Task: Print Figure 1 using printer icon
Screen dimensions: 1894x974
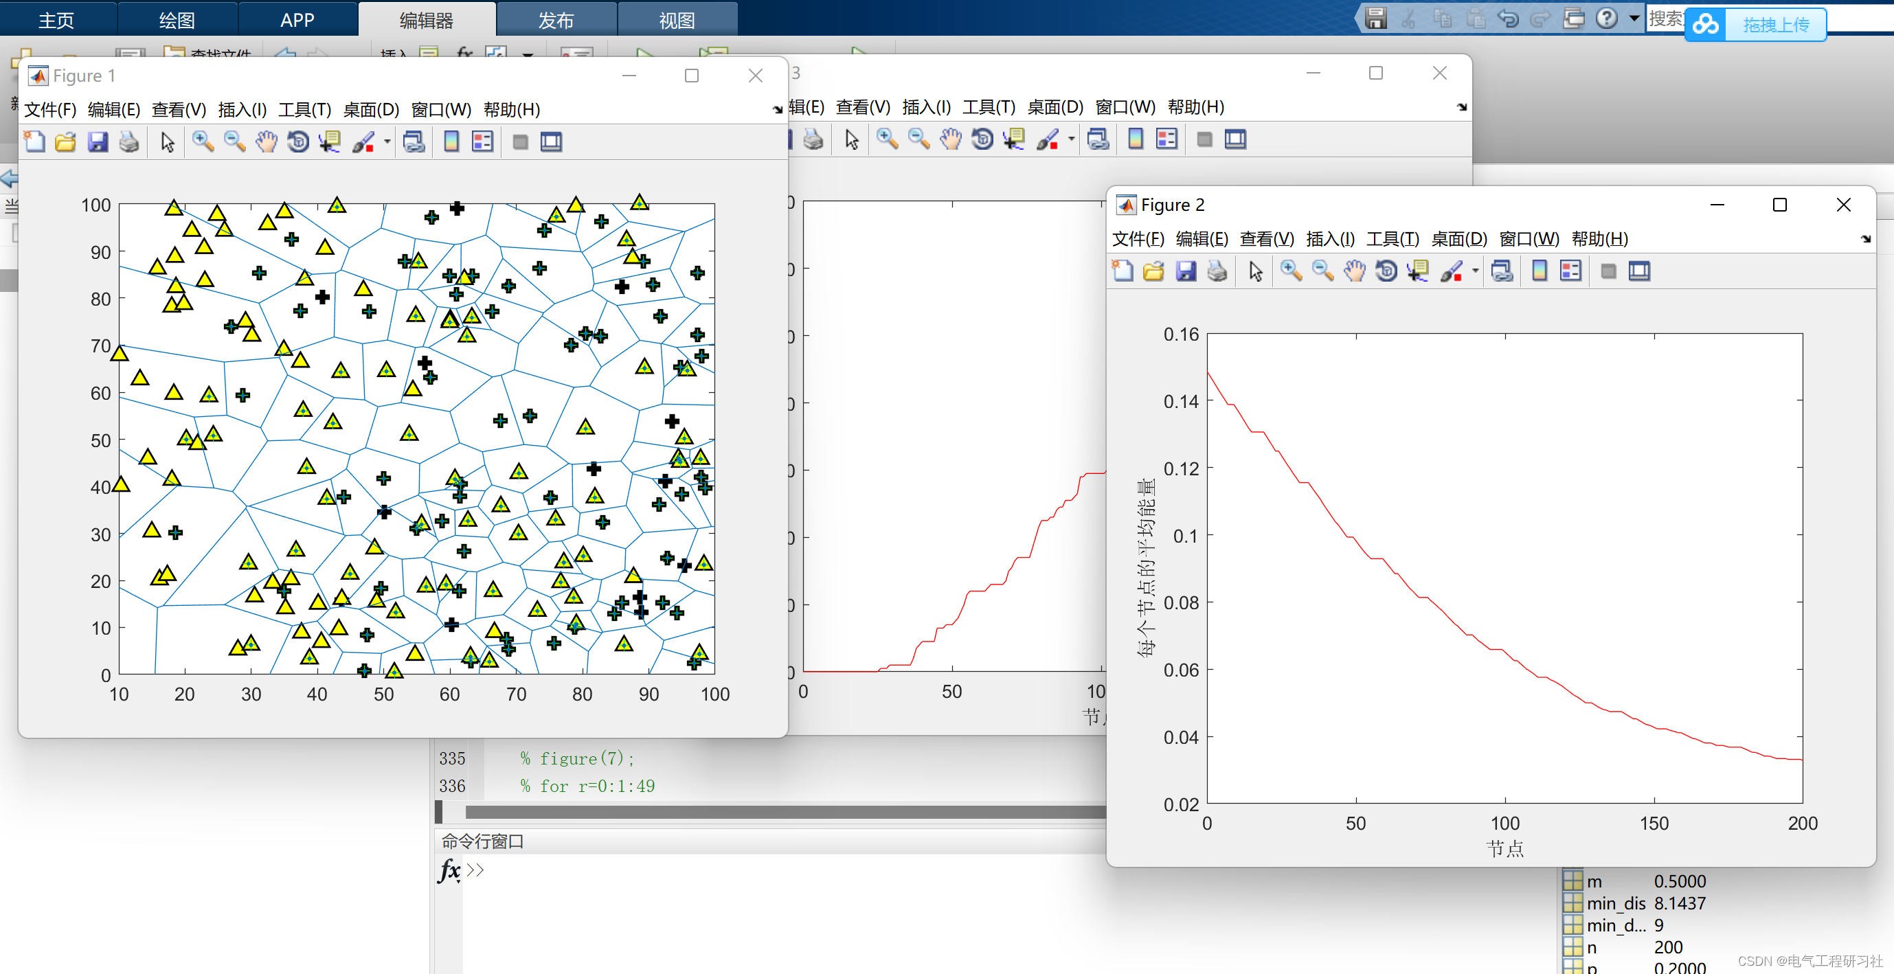Action: [x=128, y=141]
